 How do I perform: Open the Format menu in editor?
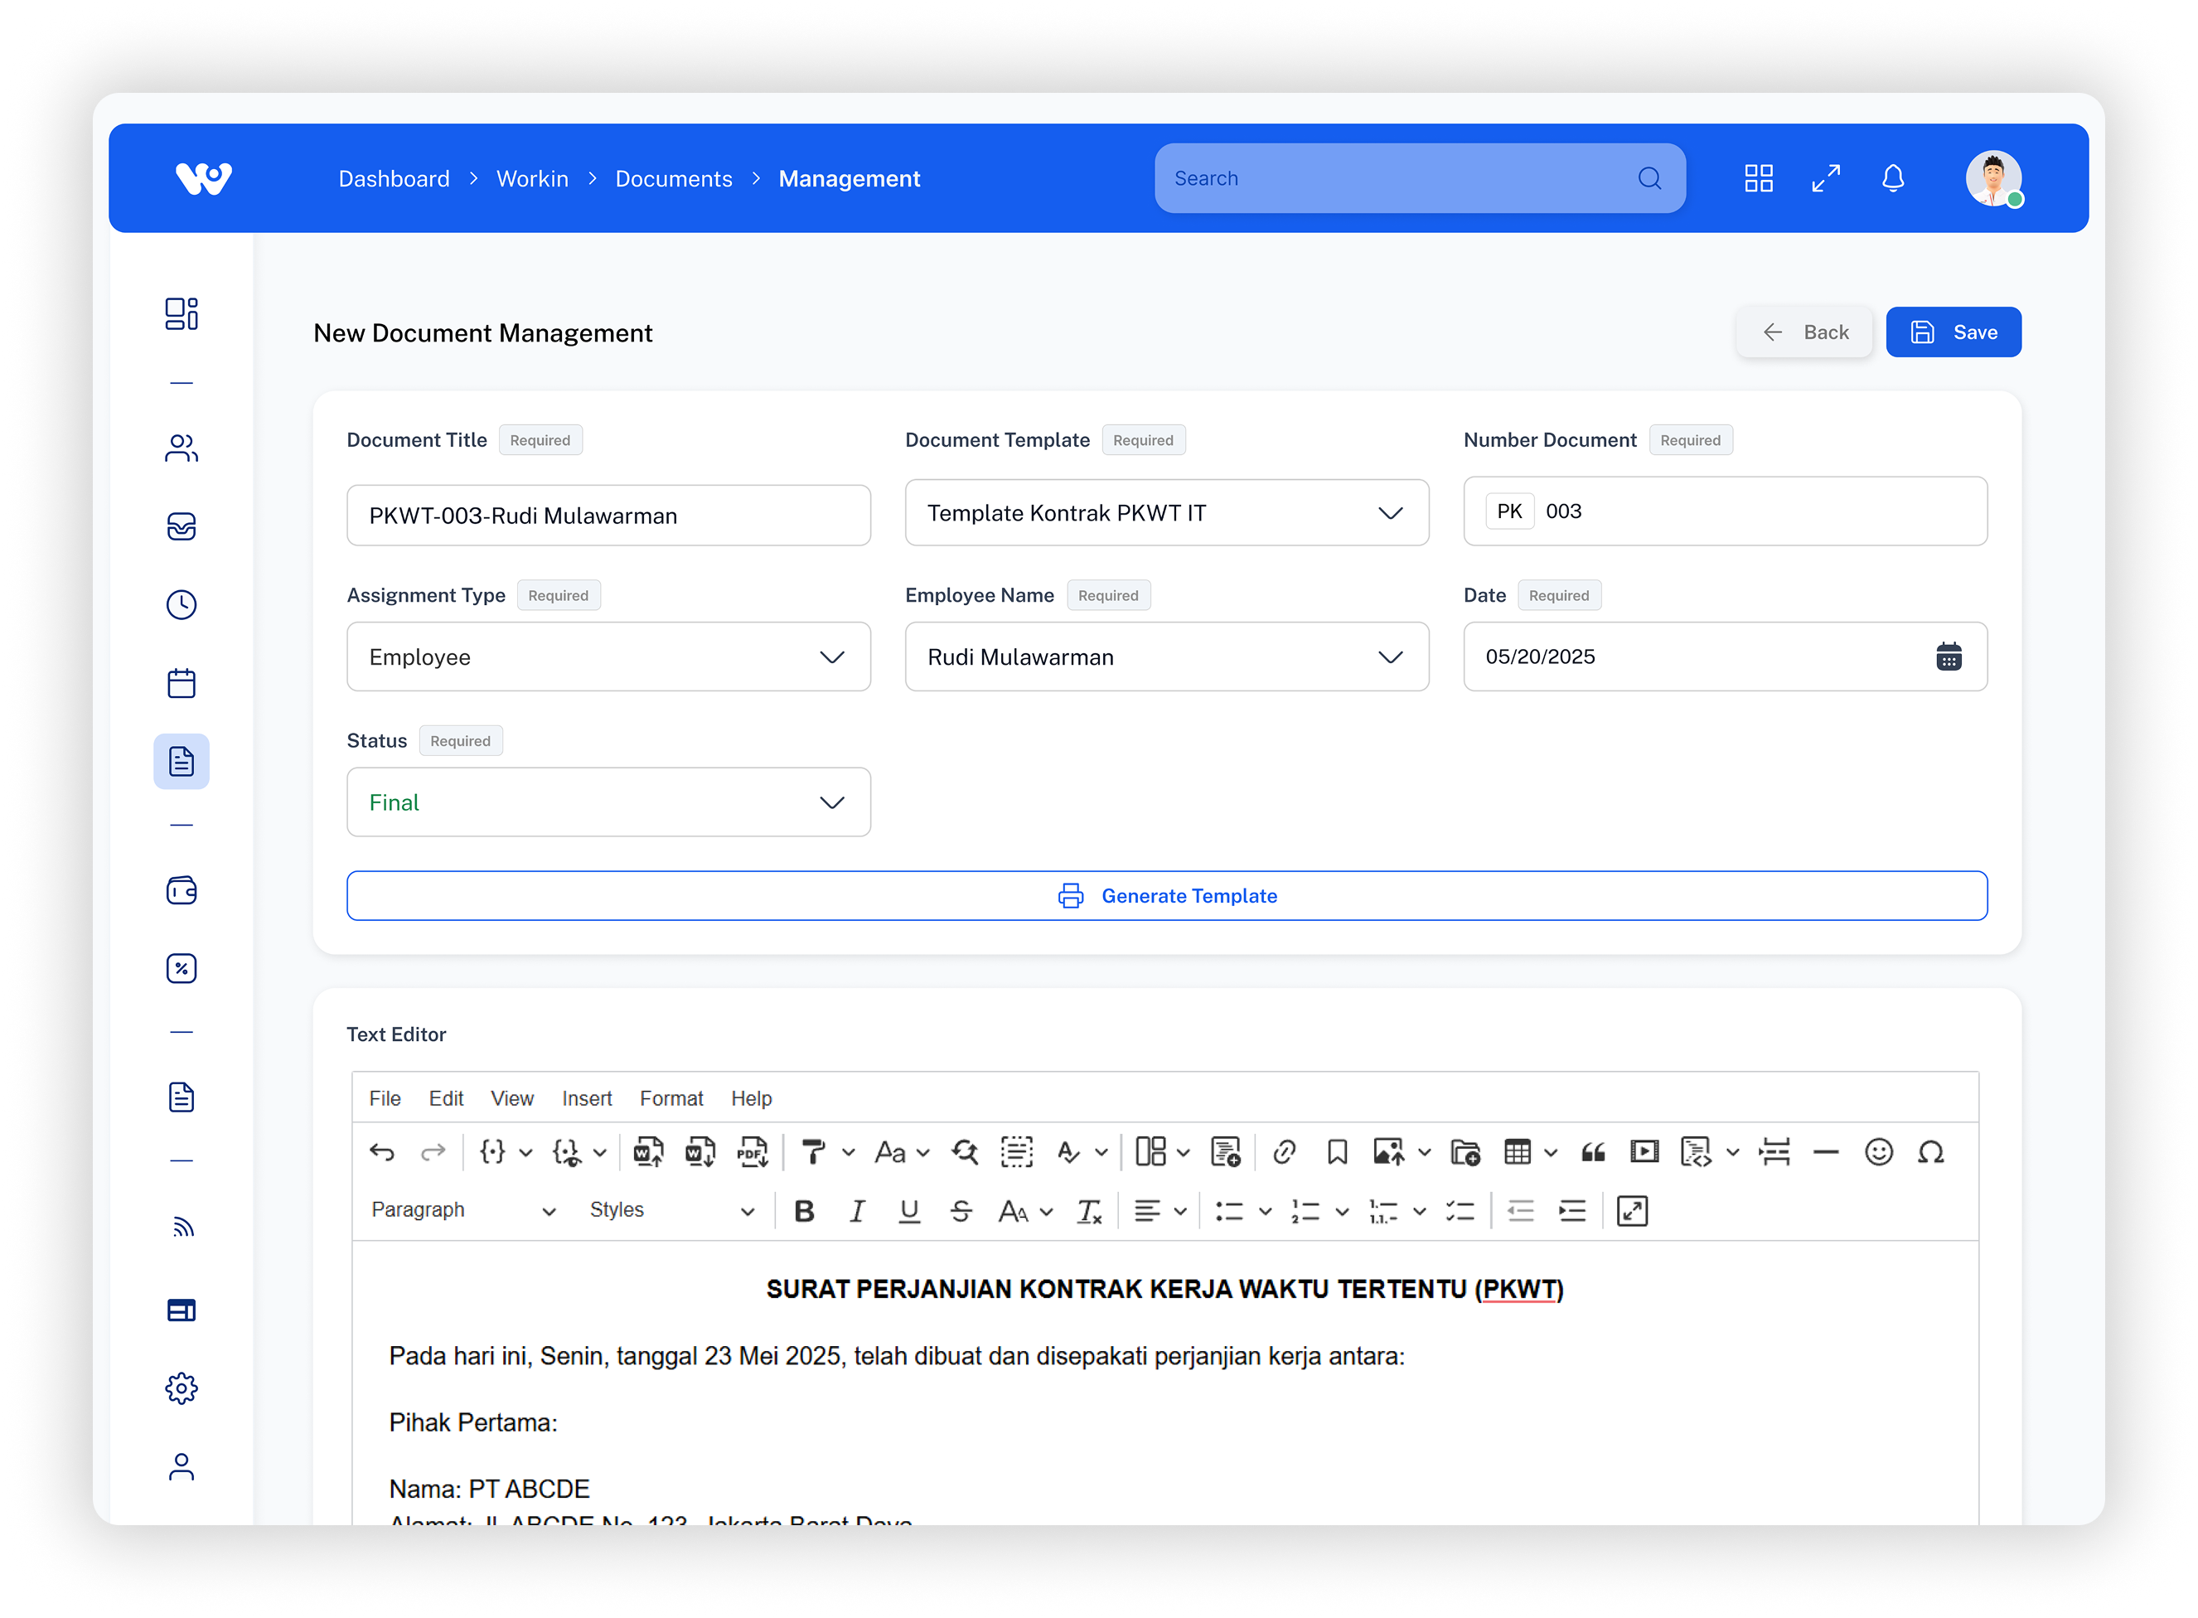coord(671,1099)
